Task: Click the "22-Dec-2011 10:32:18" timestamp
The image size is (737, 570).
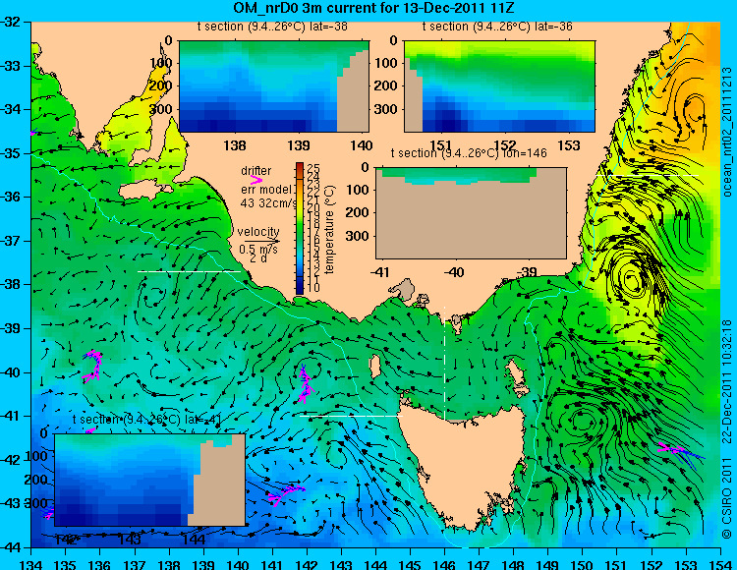Action: tap(726, 381)
